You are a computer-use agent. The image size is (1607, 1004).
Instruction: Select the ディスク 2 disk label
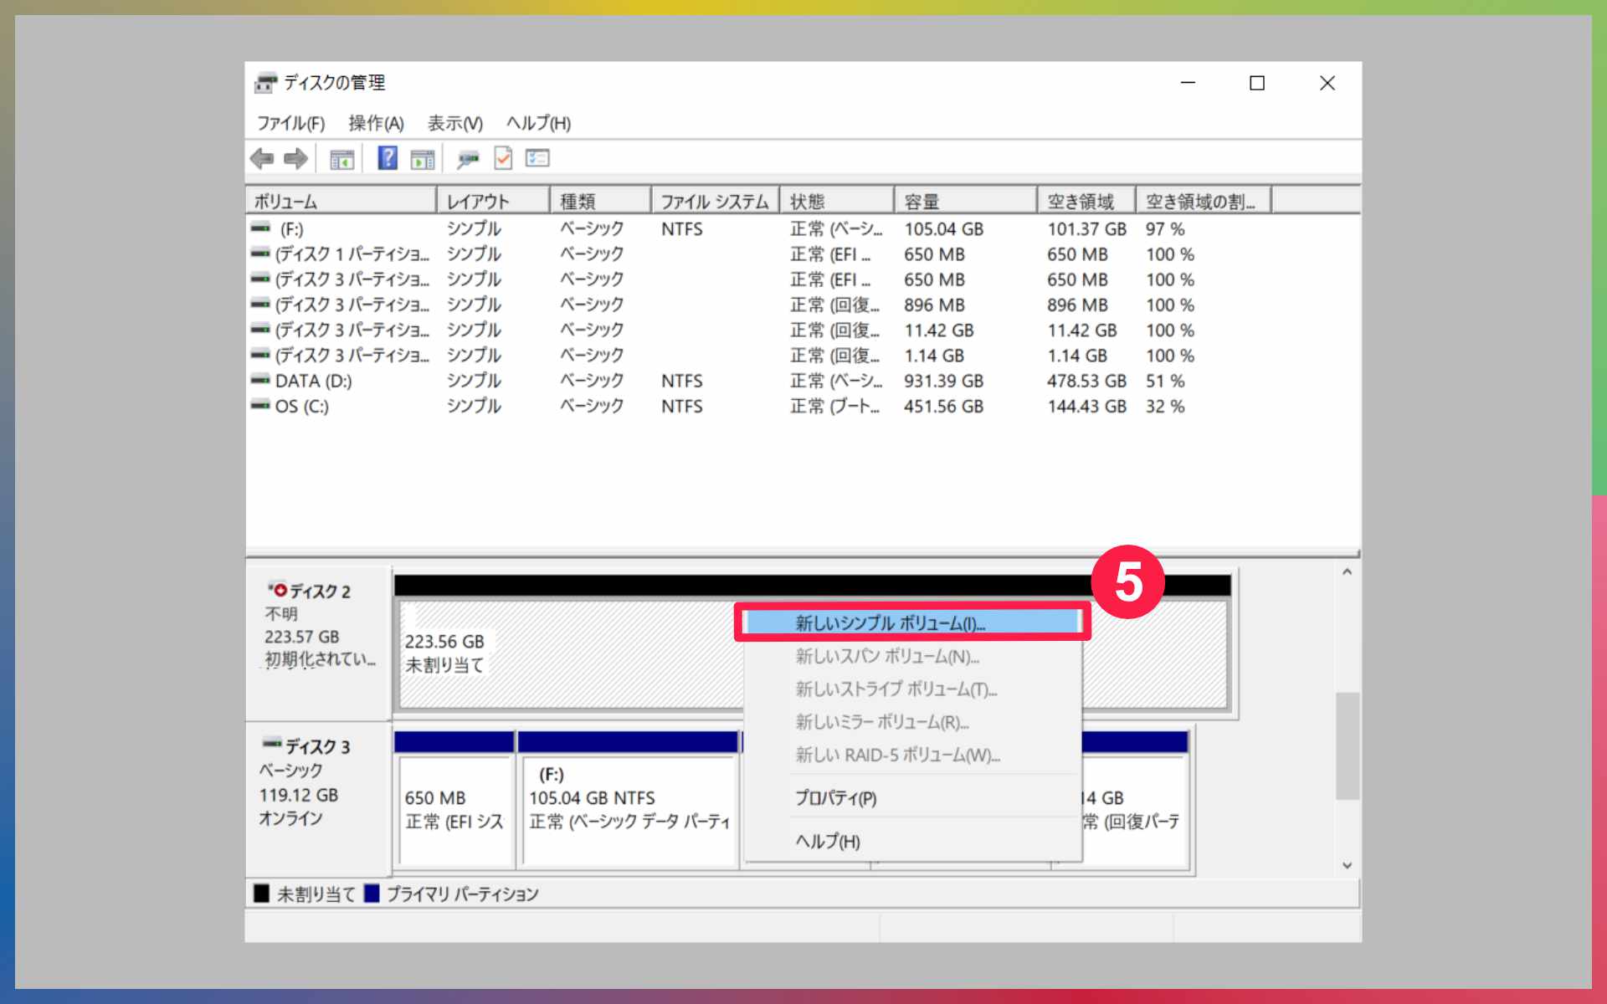pyautogui.click(x=319, y=592)
